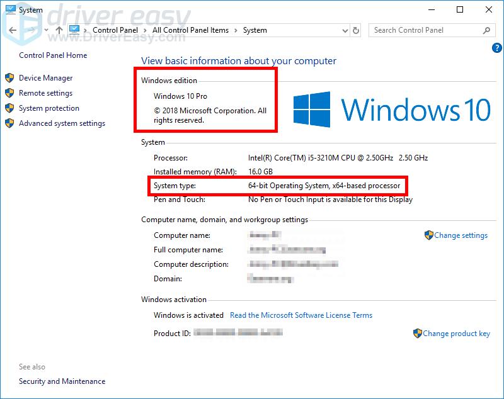Open the recent locations dropdown arrow
This screenshot has height=399, width=504.
coord(46,30)
